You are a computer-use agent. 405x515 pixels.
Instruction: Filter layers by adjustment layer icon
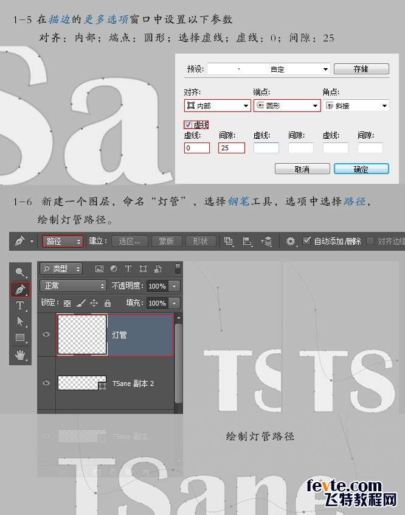[x=114, y=268]
